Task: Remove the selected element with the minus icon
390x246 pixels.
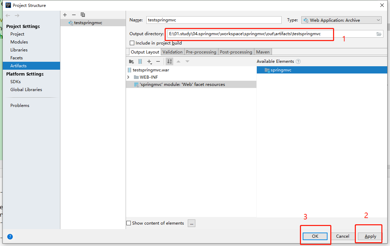Action: tap(158, 61)
